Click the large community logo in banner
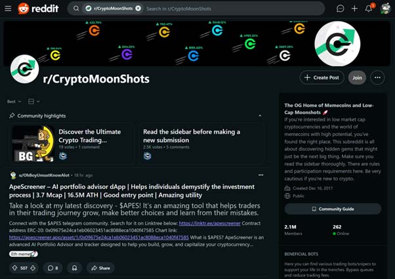 tap(337, 43)
